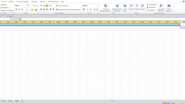
Task: Open the Заполнить fill menu
Action: click(151, 8)
